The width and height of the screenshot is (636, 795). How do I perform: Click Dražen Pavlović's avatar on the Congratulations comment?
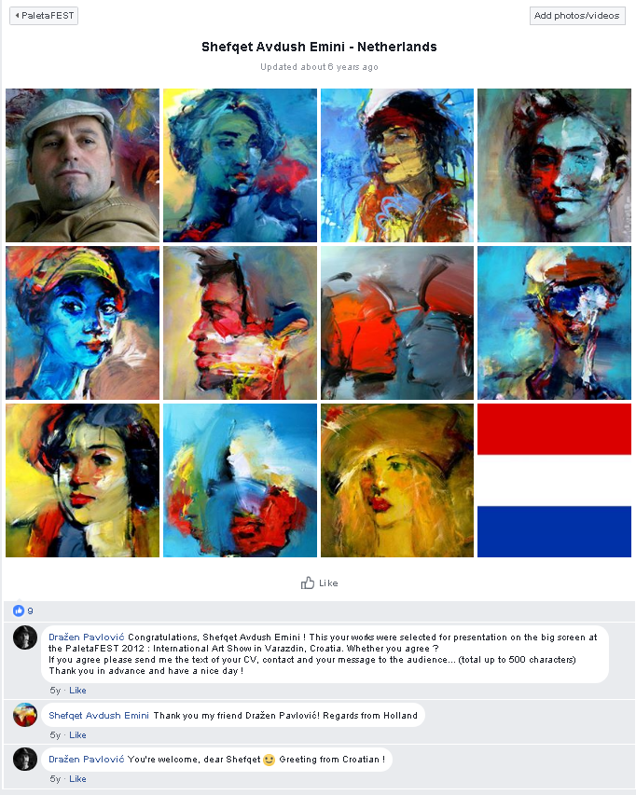(25, 637)
